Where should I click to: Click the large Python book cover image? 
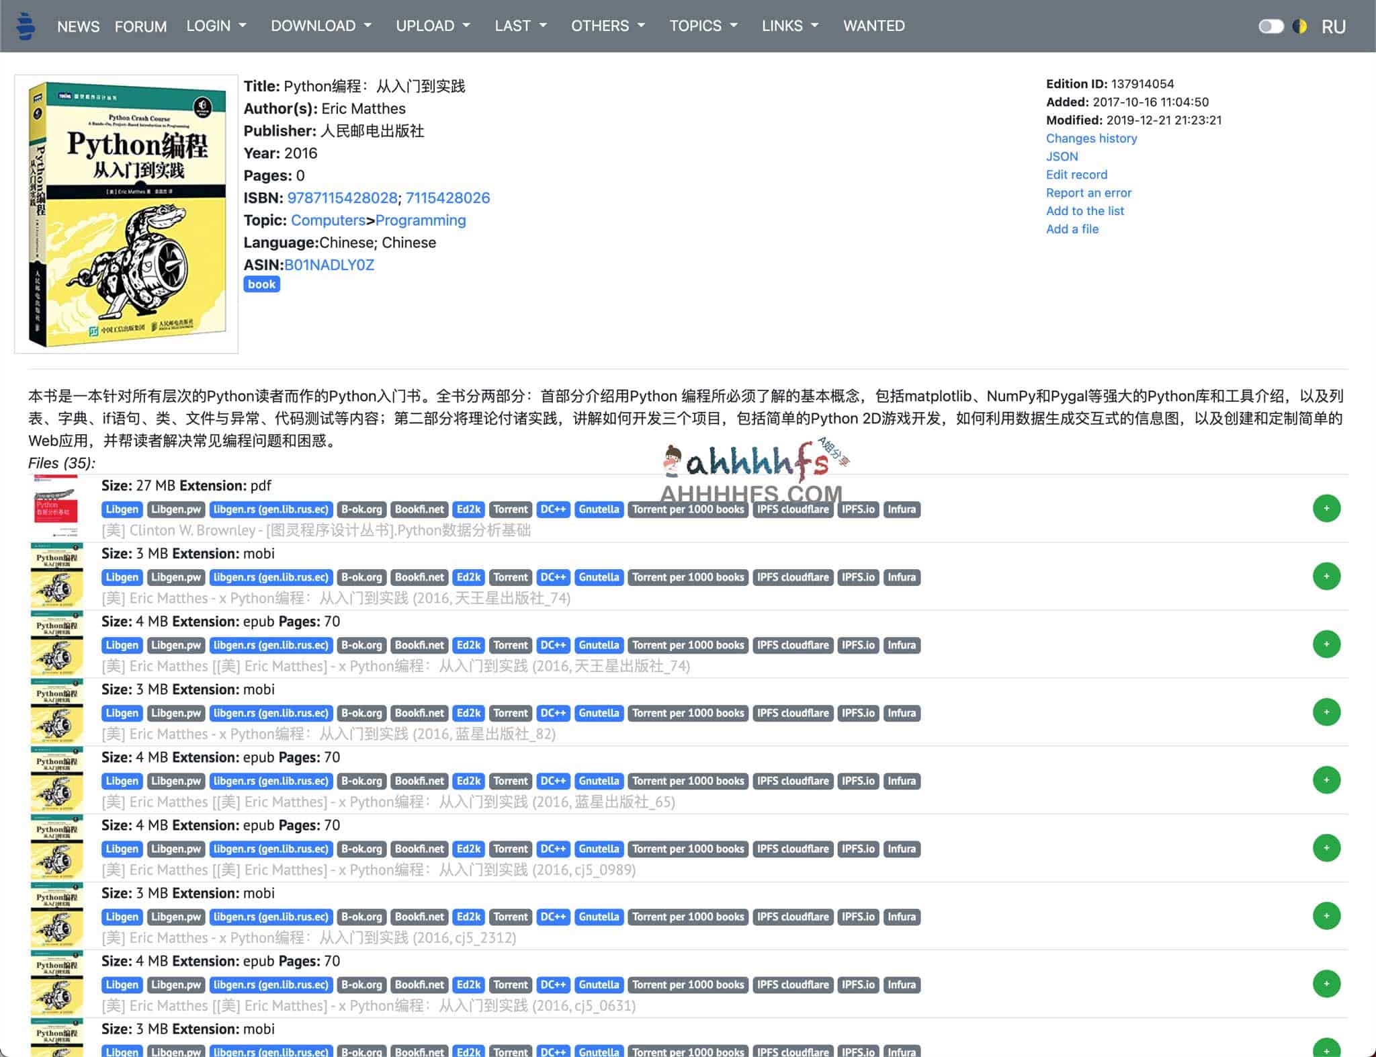126,214
